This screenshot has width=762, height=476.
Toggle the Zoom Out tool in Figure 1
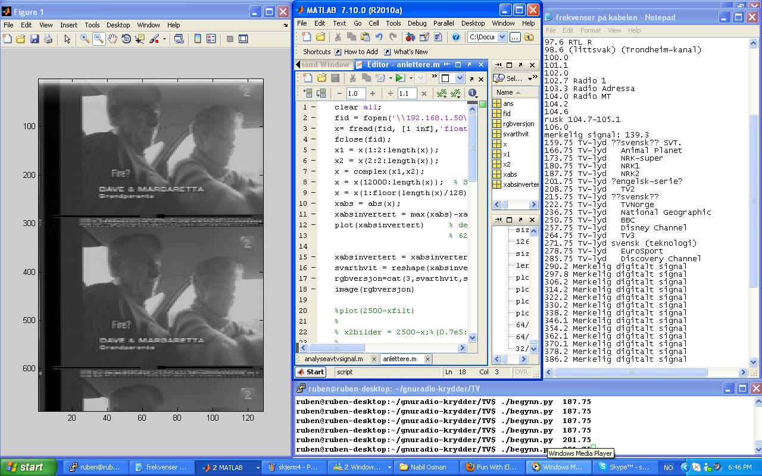(99, 39)
